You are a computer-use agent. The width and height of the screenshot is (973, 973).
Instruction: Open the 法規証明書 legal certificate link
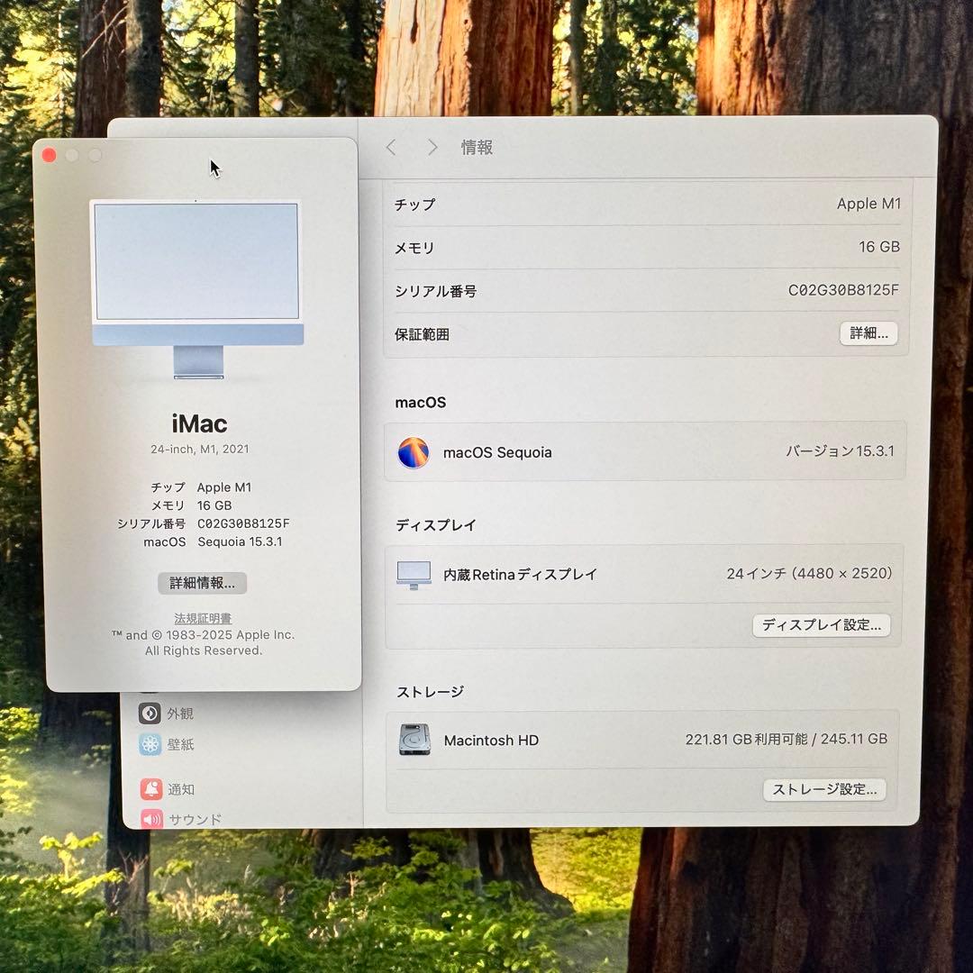tap(202, 618)
